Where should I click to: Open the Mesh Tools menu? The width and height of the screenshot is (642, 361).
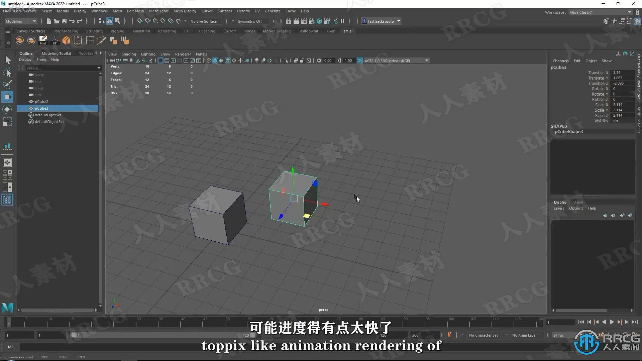coord(158,11)
